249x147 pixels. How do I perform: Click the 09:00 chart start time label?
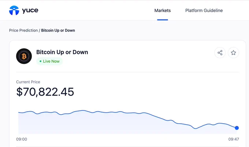point(22,139)
